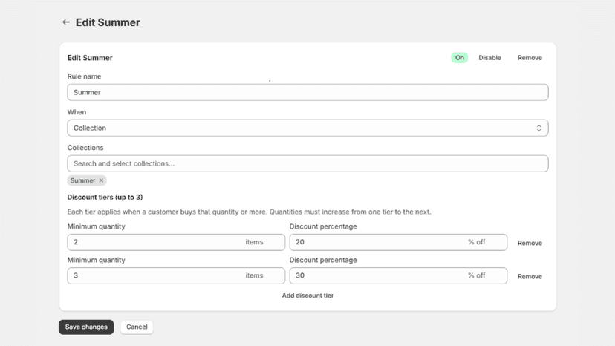Screen dimensions: 615x346
Task: Open the When dropdown showing Collection
Action: (307, 128)
